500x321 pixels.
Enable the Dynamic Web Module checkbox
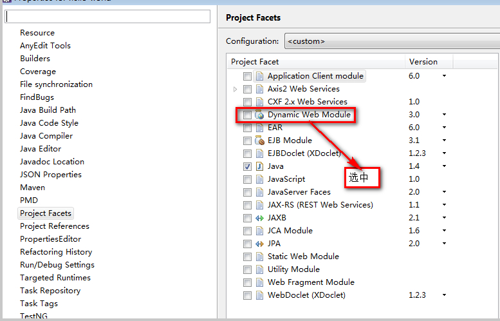click(x=247, y=115)
